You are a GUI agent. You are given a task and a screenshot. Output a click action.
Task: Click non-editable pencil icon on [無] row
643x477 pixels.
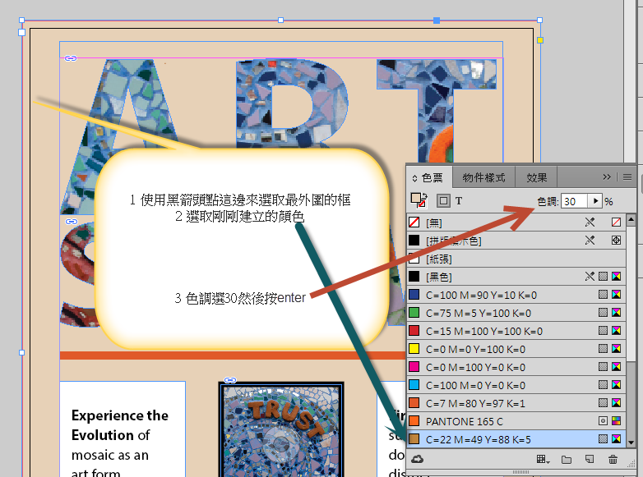click(x=590, y=222)
